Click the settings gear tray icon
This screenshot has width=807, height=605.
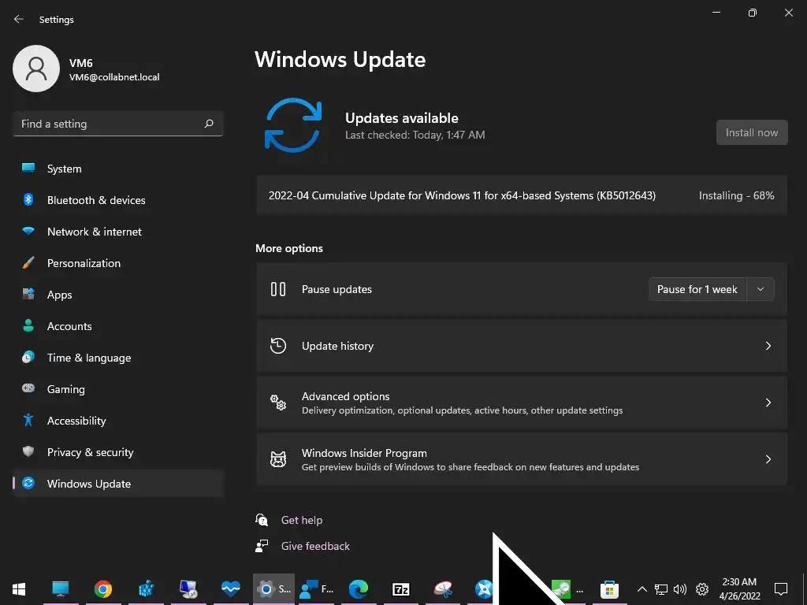pos(702,589)
